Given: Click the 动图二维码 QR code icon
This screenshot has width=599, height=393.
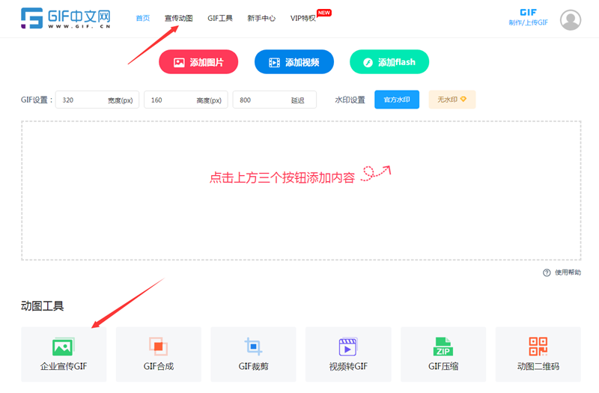Looking at the screenshot, I should coord(538,347).
